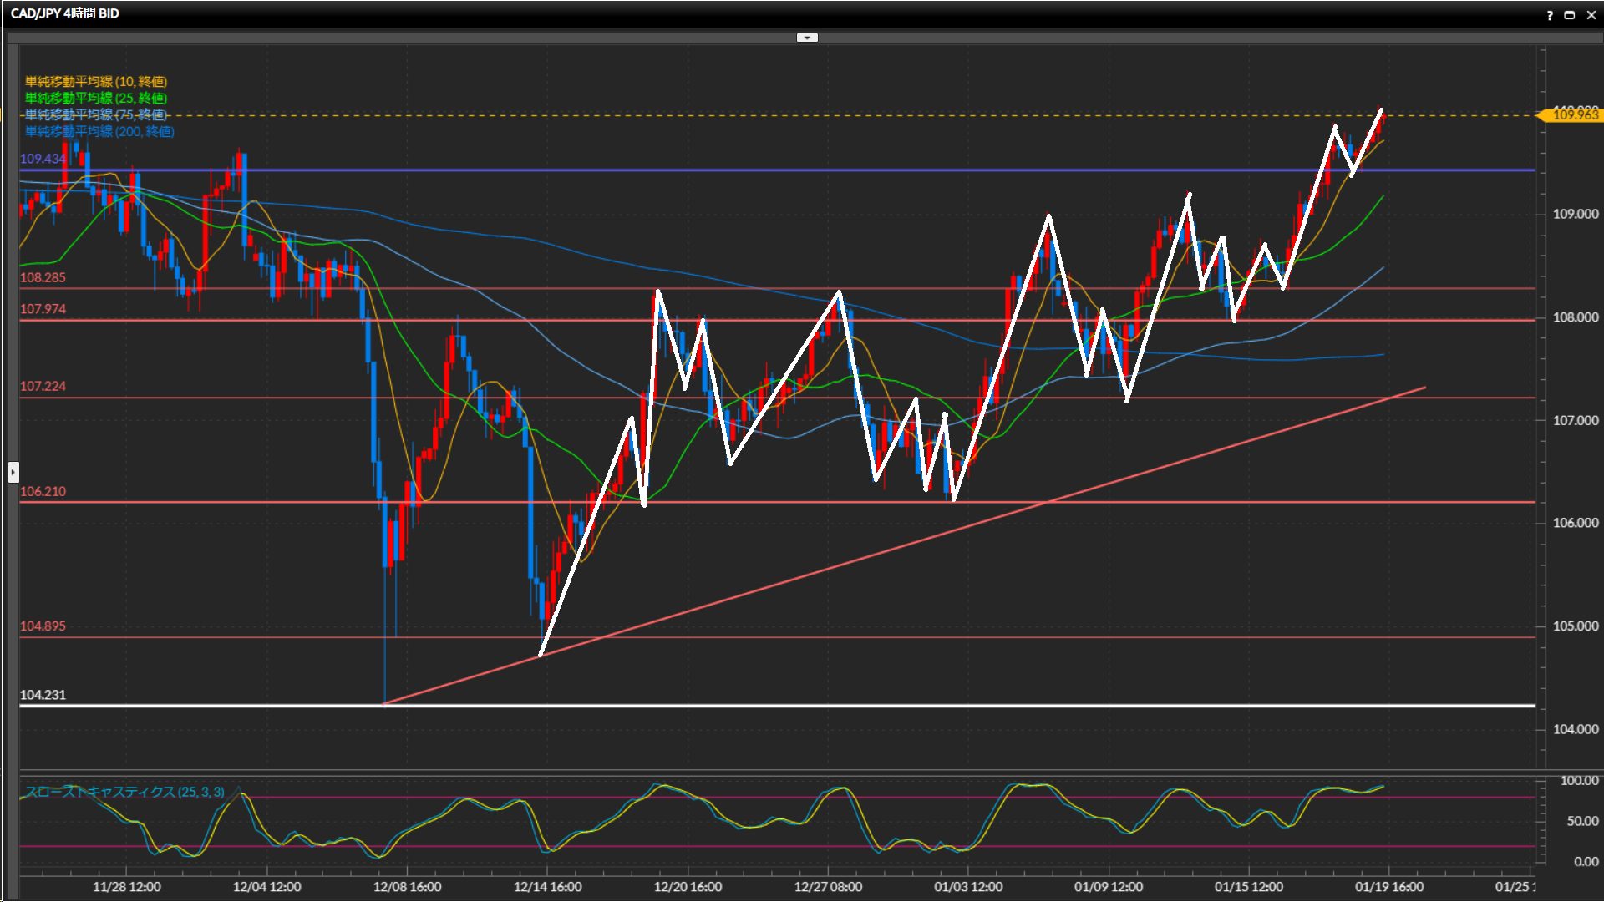
Task: Click the orange 109.963 current price tag
Action: 1574,115
